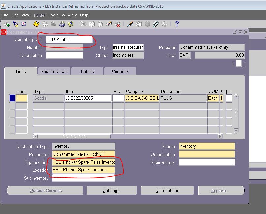Click the Cut scissors icon

(83, 24)
